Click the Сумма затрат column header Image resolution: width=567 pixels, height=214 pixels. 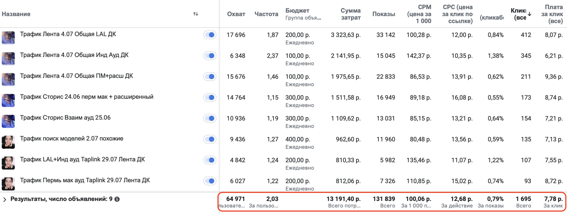tap(350, 14)
